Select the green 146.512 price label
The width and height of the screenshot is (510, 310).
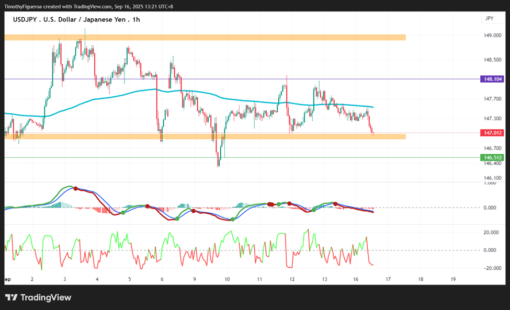pos(492,157)
